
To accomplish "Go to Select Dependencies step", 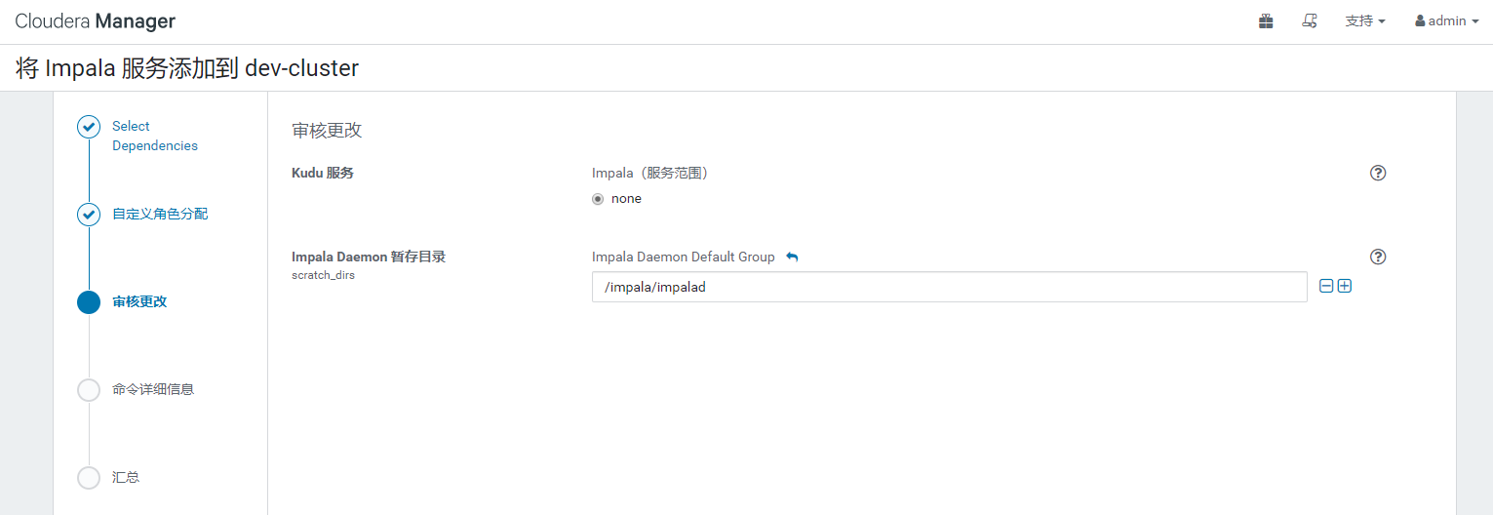I will tap(155, 136).
